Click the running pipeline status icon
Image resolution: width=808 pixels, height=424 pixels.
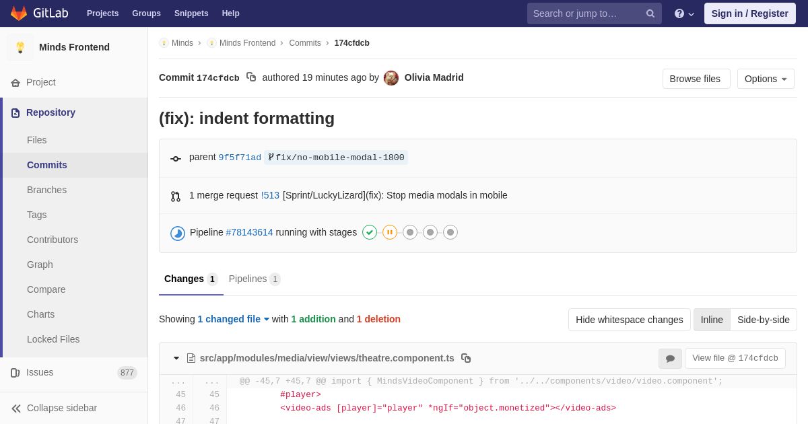pos(178,234)
